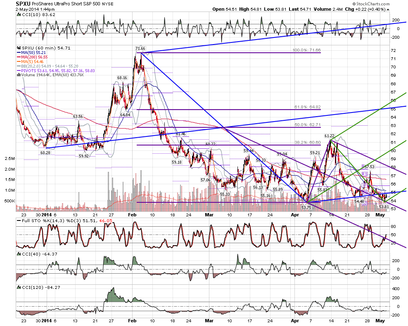Click the 71.66 peak price label
408x326 pixels.
pos(140,49)
